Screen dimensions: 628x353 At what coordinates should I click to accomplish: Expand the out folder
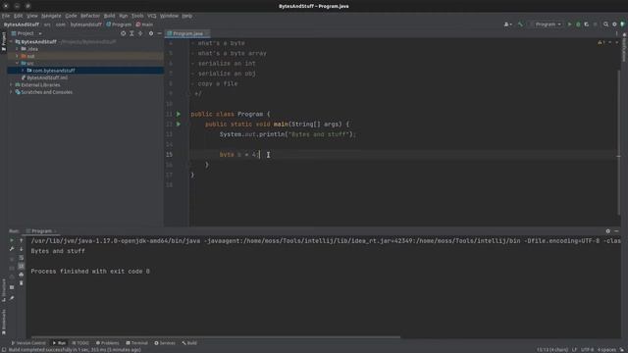[17, 56]
